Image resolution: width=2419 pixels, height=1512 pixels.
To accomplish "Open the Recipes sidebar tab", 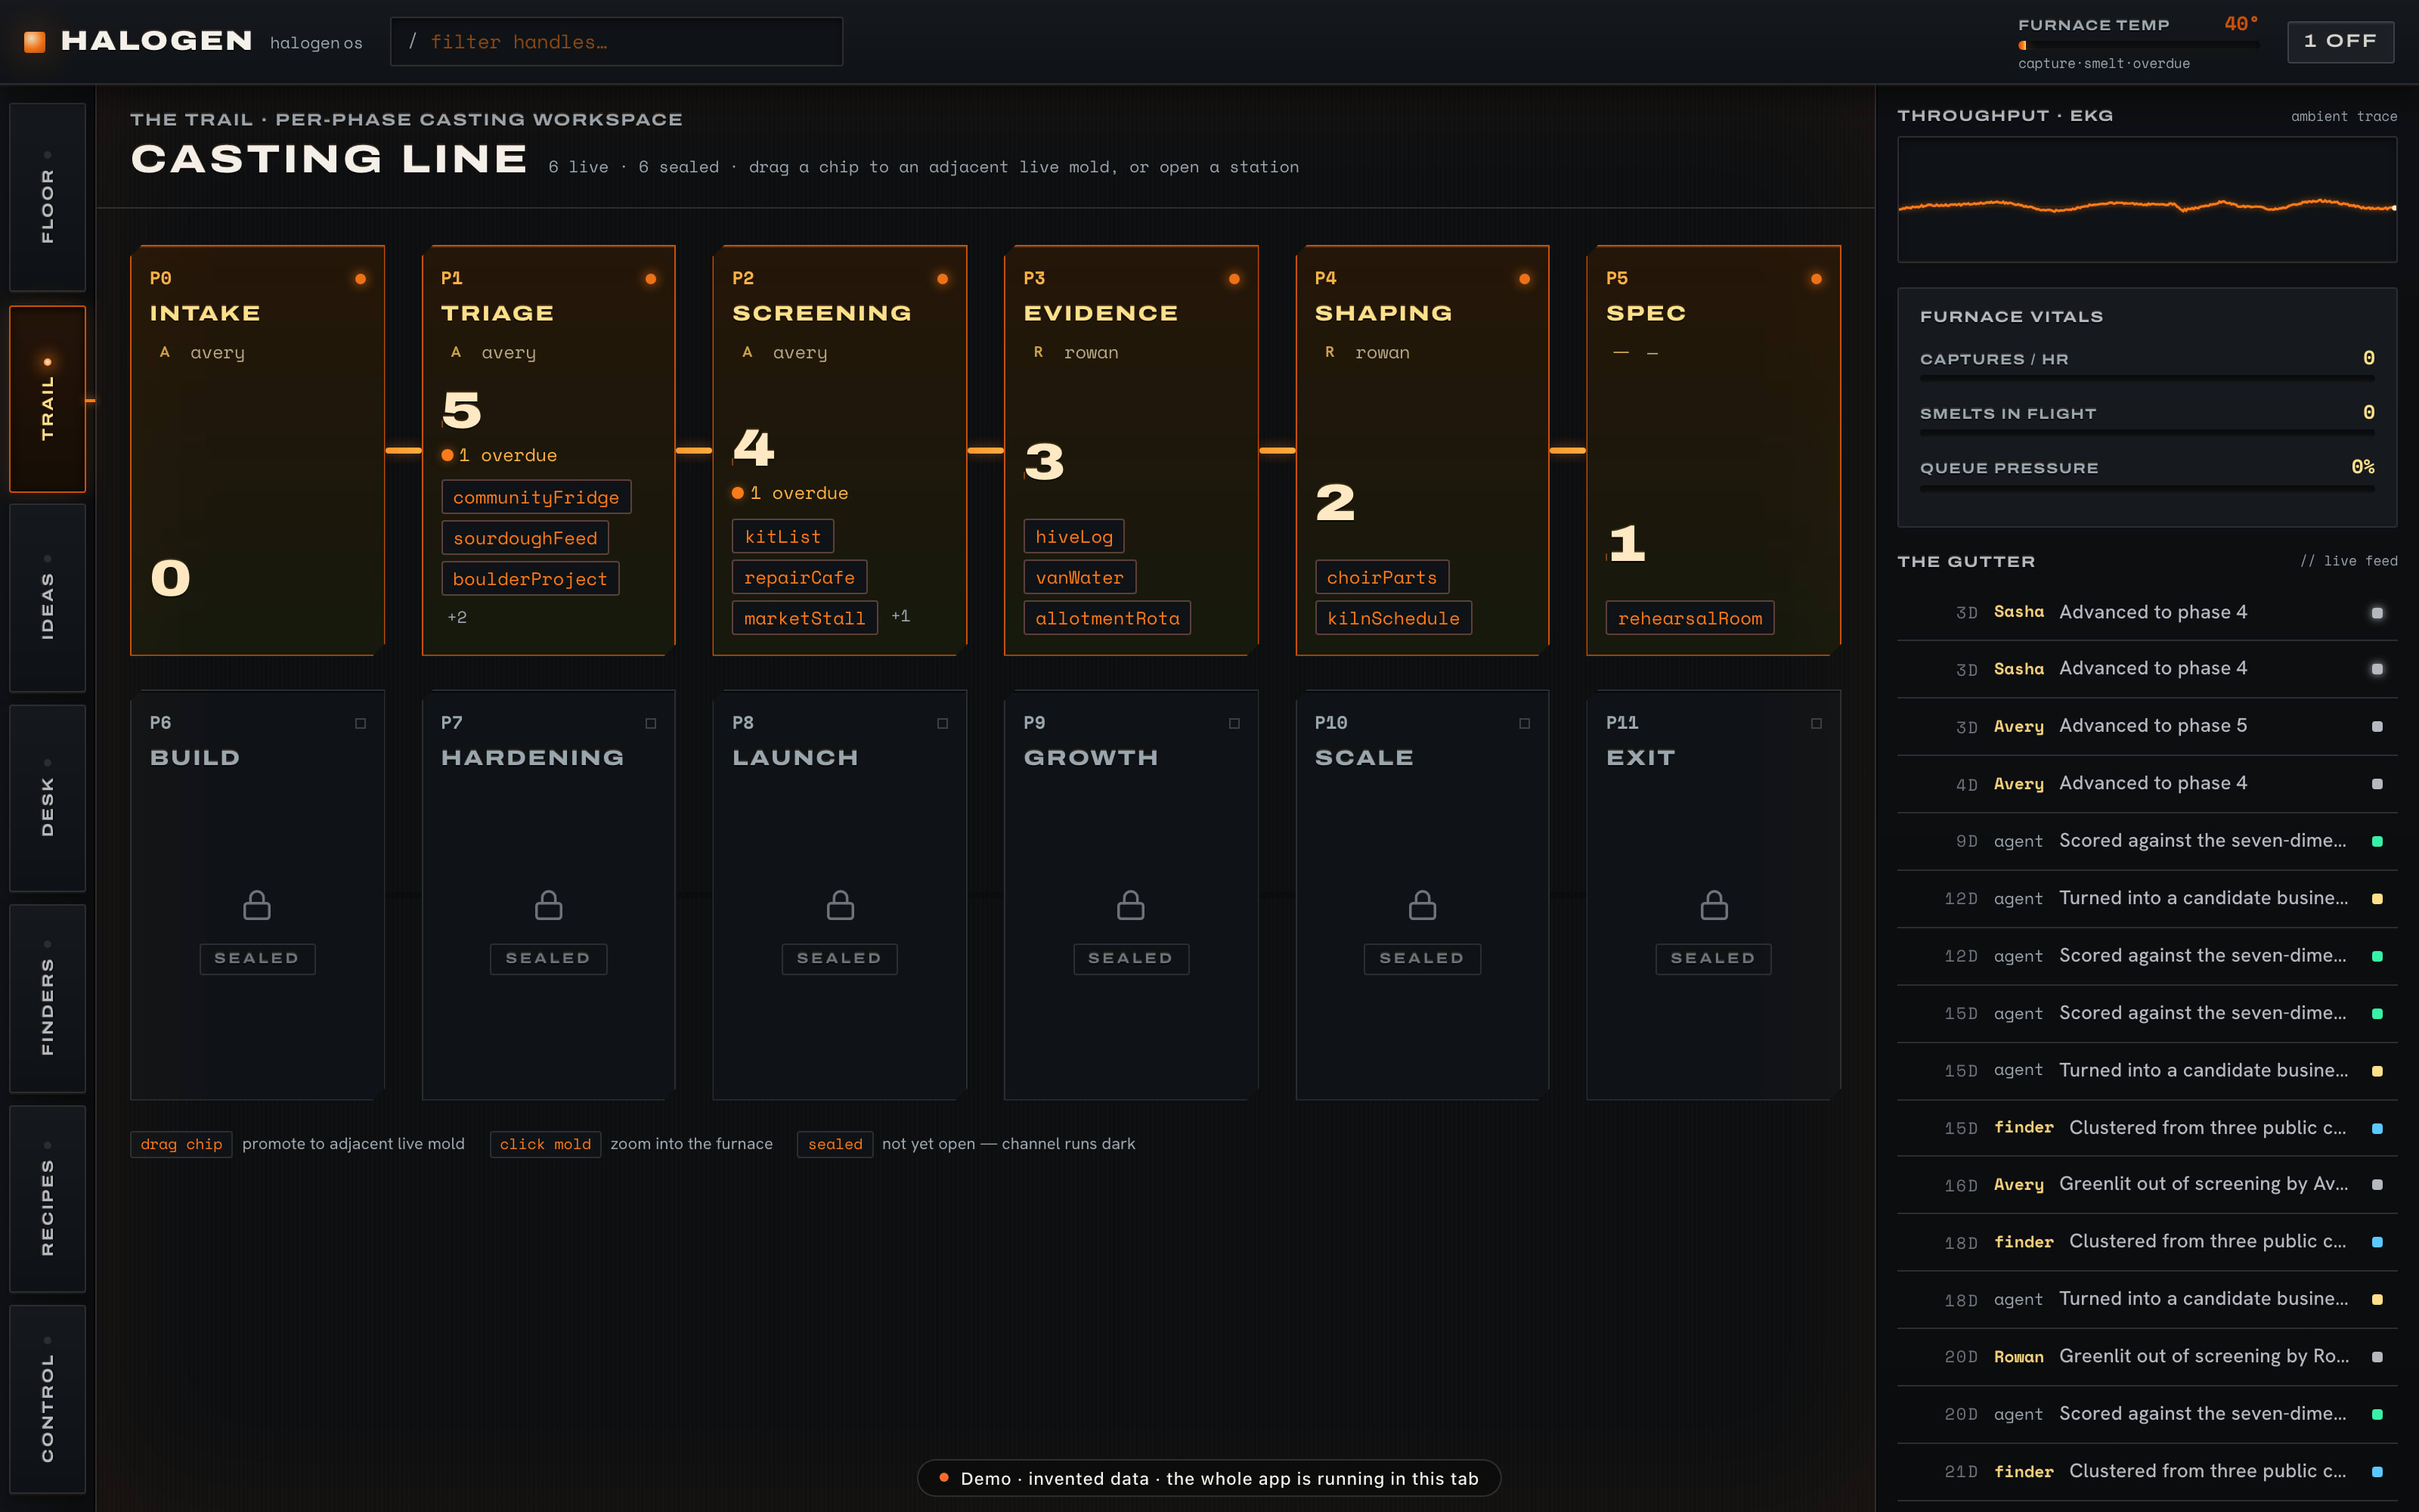I will pos(47,1199).
